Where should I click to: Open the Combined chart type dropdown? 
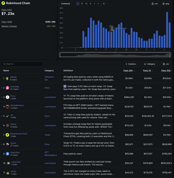pos(67,4)
